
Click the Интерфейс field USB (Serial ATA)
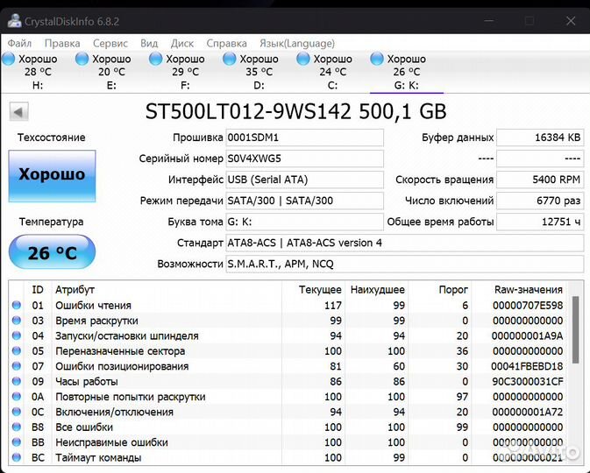(304, 180)
